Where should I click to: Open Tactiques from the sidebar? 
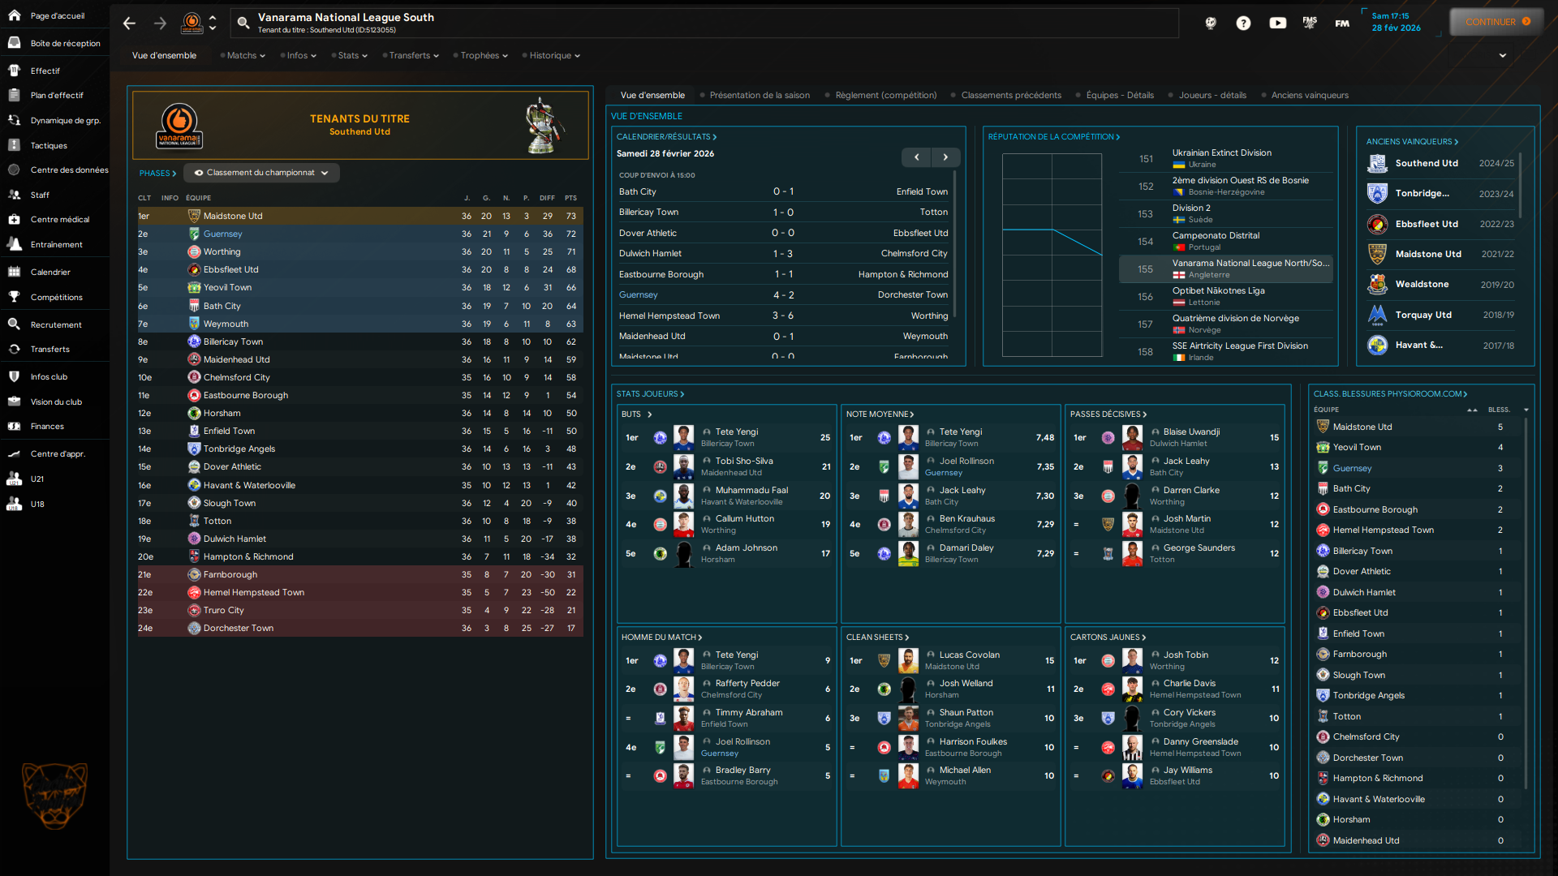49,146
